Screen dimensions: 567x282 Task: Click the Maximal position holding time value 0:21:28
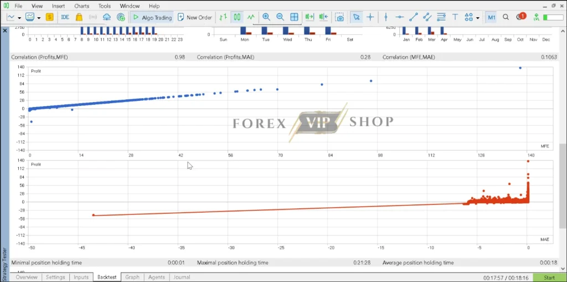362,263
